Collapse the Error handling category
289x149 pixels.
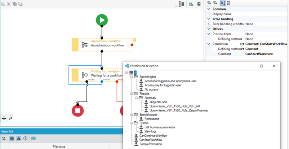(209, 19)
